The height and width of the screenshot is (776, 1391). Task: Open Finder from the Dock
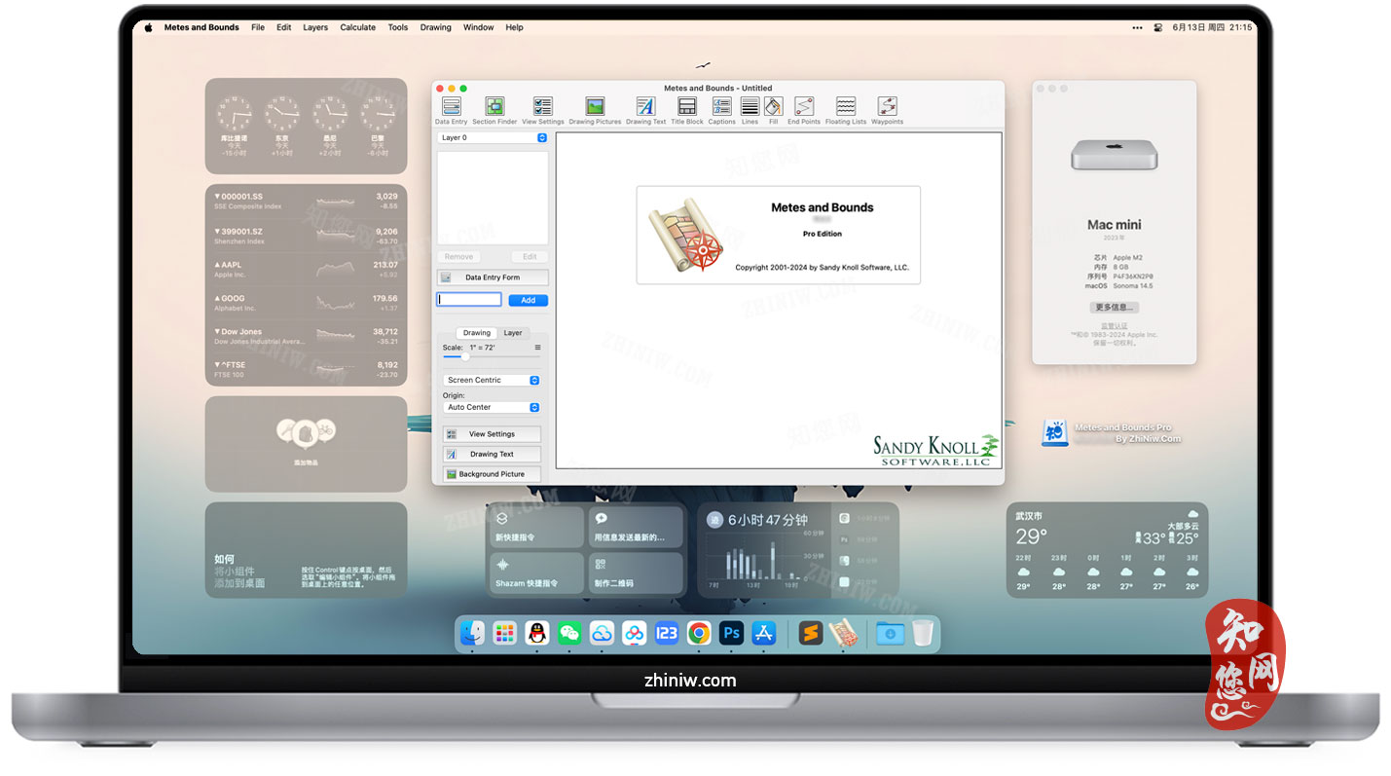click(472, 633)
